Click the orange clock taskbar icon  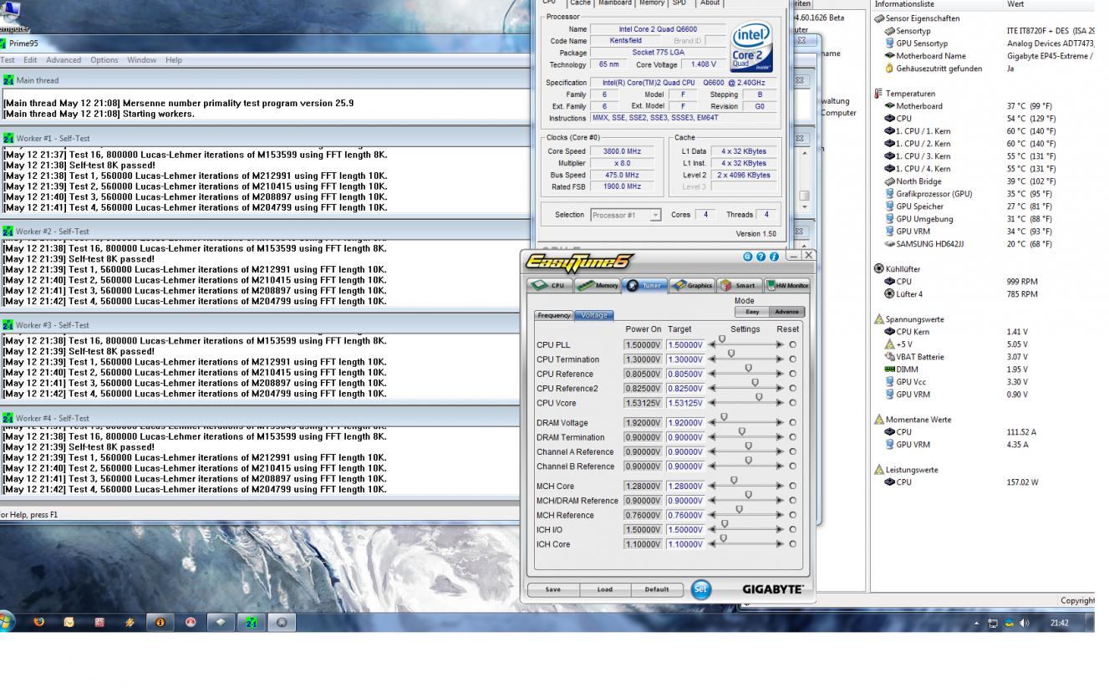tap(69, 622)
